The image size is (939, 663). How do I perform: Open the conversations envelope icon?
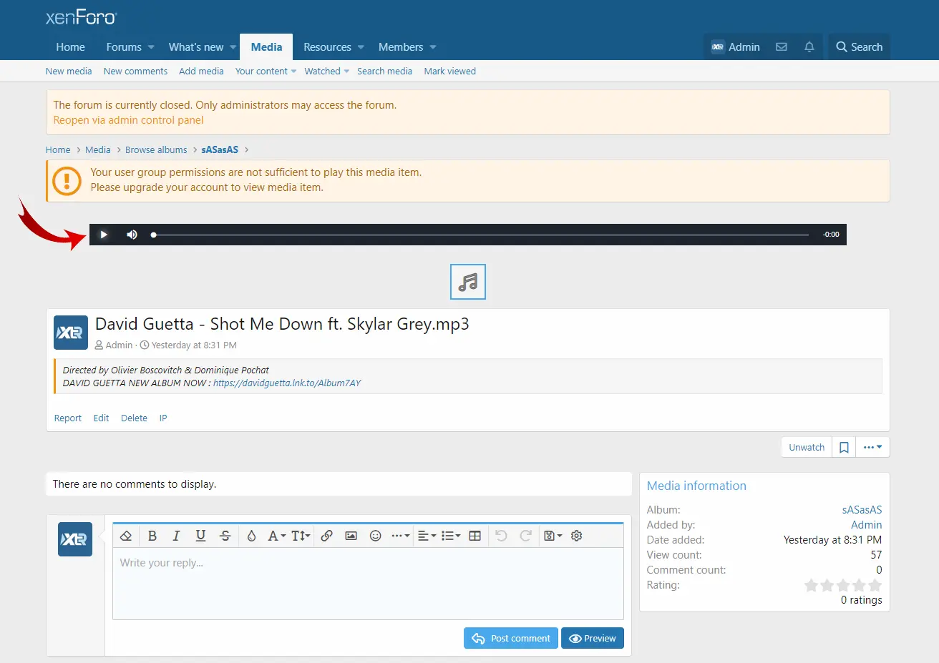[x=782, y=47]
